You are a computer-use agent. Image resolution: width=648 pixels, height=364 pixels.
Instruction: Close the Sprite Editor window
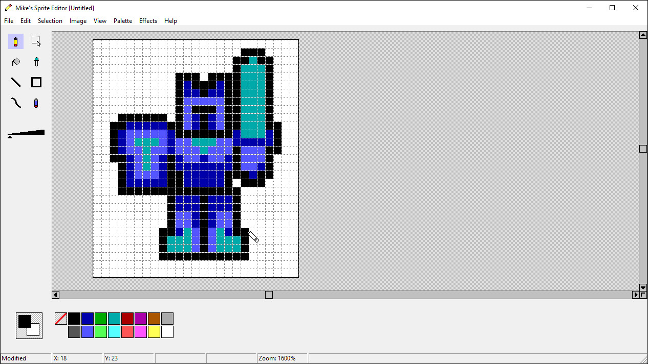point(636,8)
